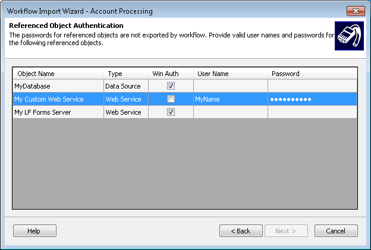This screenshot has width=371, height=250.
Task: Click the wizard plug icon in header
Action: coord(349,36)
